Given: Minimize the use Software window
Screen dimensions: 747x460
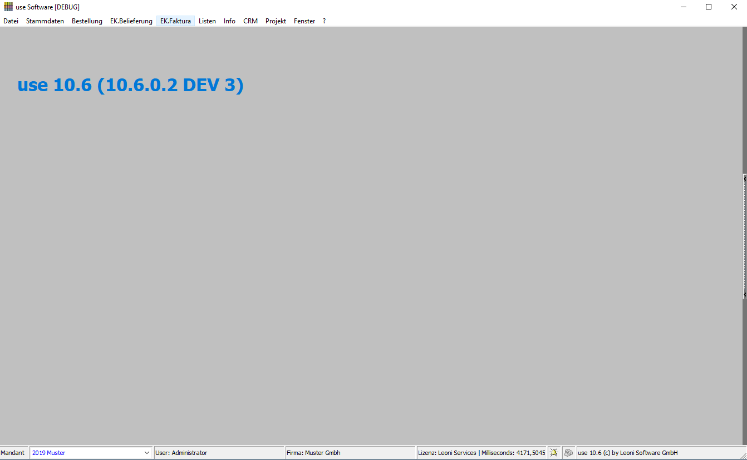Looking at the screenshot, I should tap(683, 7).
